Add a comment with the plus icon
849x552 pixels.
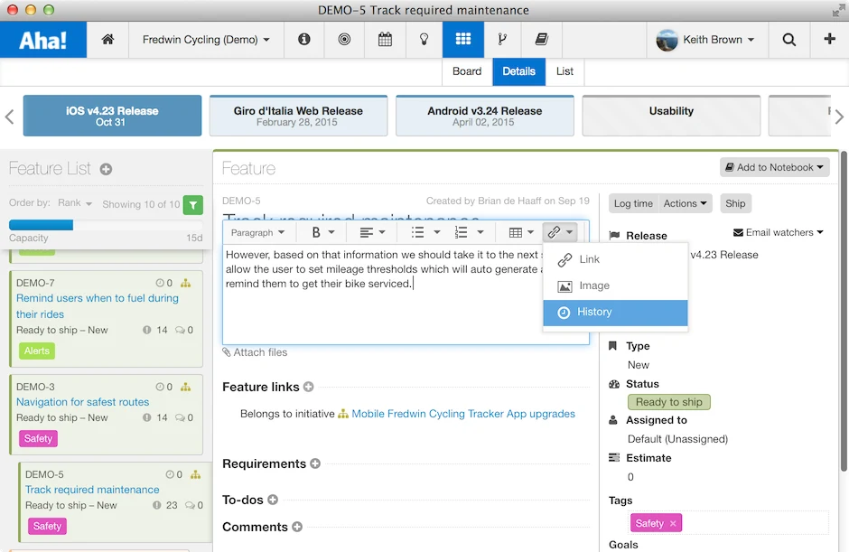297,527
